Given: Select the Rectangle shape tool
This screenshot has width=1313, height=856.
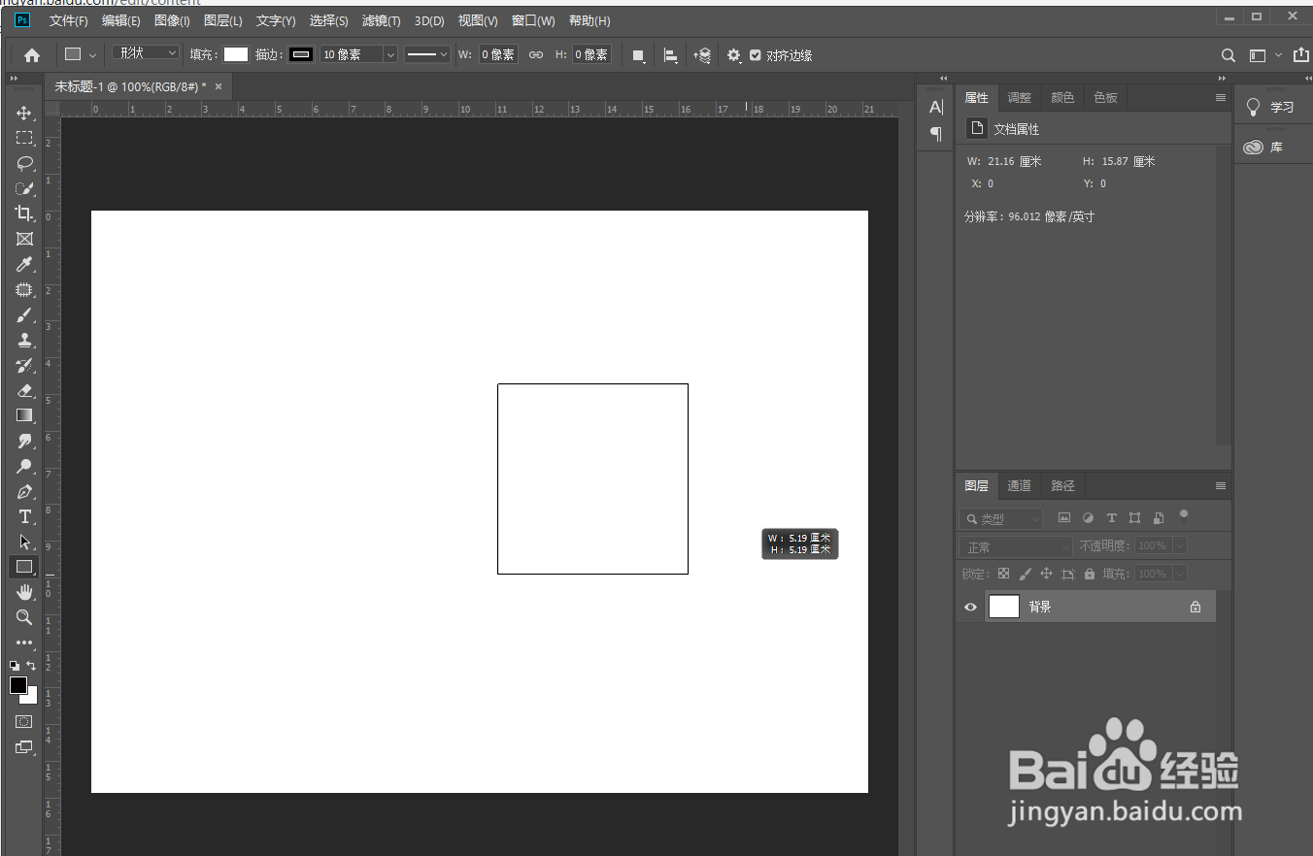Looking at the screenshot, I should click(24, 567).
